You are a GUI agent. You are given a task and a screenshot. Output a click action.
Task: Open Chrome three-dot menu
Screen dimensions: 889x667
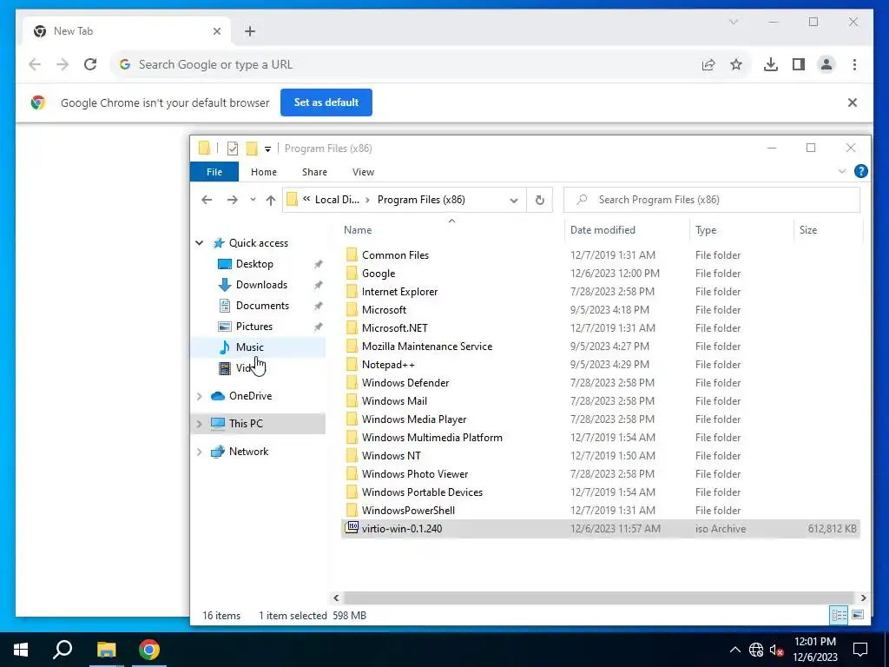(854, 64)
